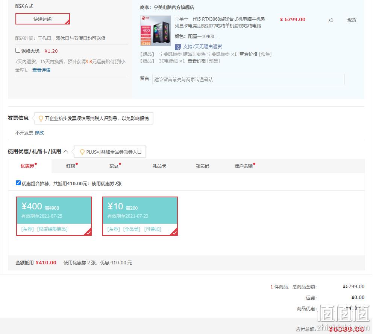Viewport: 373px width, 334px height.
Task: Switch to the 优惠券 tab
Action: [27, 166]
